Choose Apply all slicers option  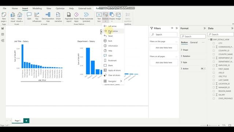click(113, 70)
